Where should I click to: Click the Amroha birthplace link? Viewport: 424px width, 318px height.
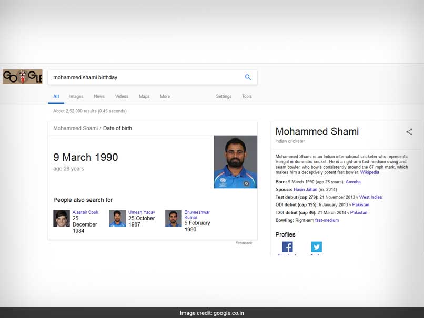353,182
